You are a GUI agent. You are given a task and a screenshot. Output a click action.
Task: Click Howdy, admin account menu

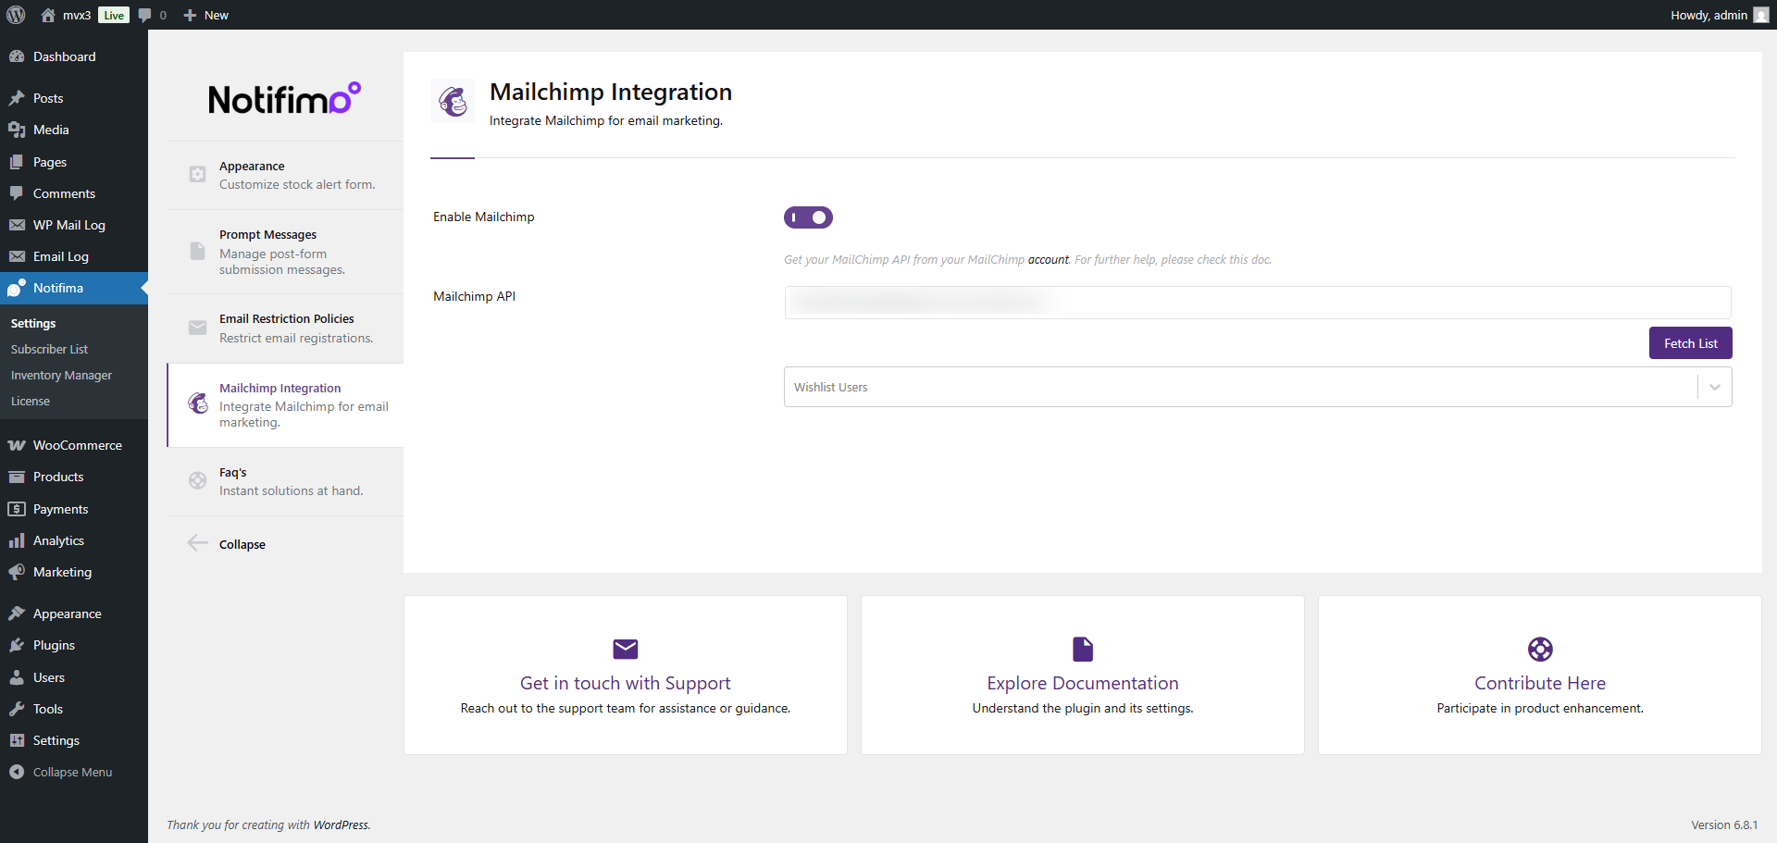tap(1719, 15)
